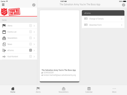The height and width of the screenshot is (95, 127).
Task: Click the Events List calendar icon
Action: (x=4, y=32)
